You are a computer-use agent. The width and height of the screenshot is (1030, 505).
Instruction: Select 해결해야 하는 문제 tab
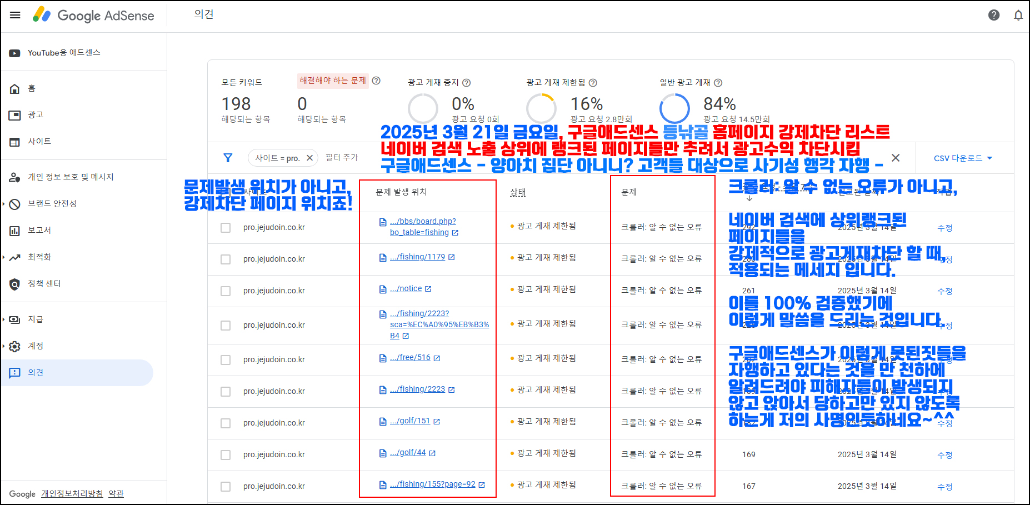(333, 81)
